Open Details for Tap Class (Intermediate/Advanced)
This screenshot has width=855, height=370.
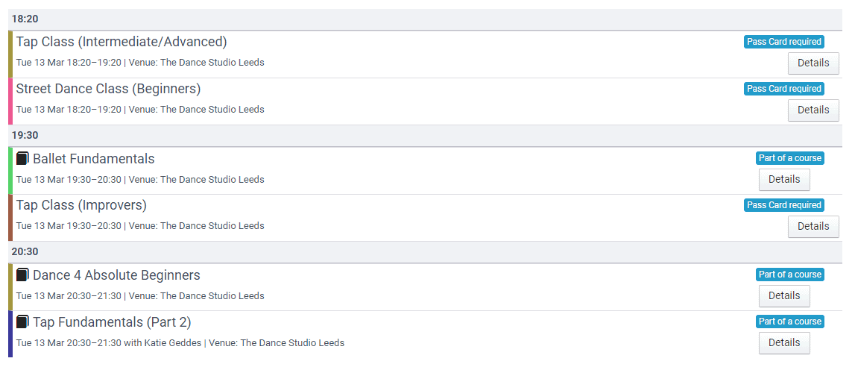[x=813, y=63]
